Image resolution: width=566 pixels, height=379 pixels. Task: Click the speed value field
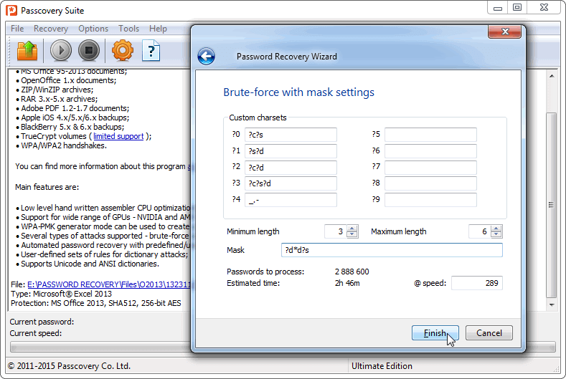tap(477, 283)
